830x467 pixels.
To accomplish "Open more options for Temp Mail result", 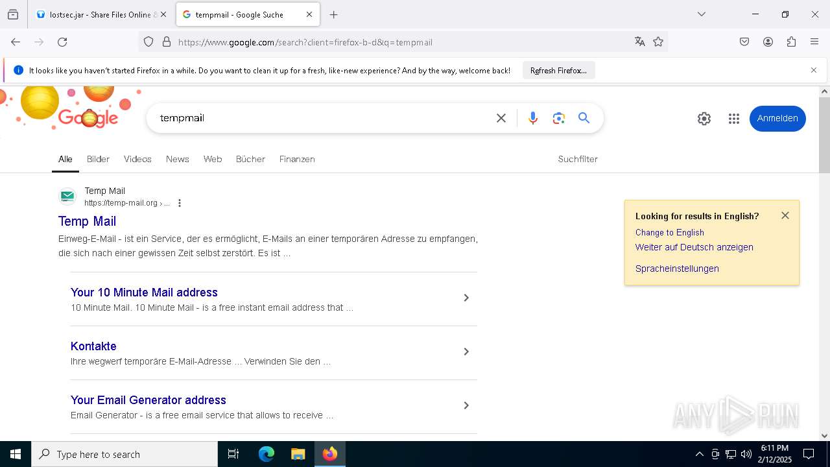I will 180,203.
